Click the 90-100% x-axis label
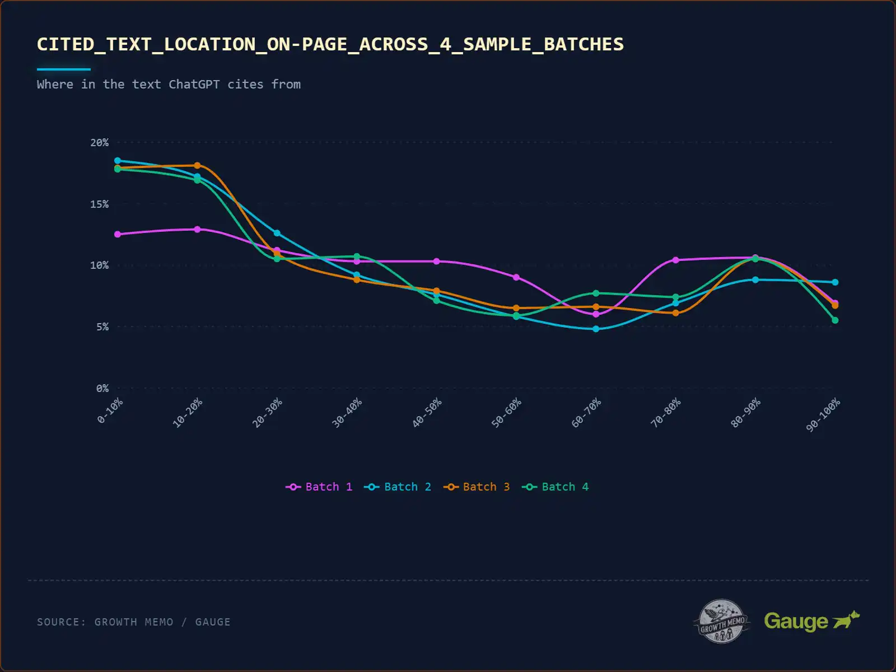Image resolution: width=896 pixels, height=672 pixels. coord(823,415)
